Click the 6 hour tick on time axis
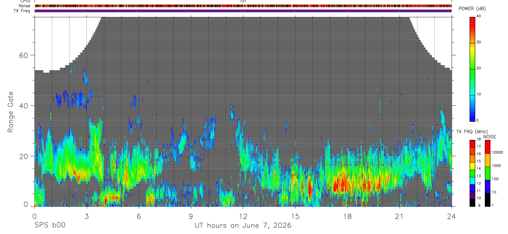Viewport: 508px width, 234px height. [x=139, y=216]
